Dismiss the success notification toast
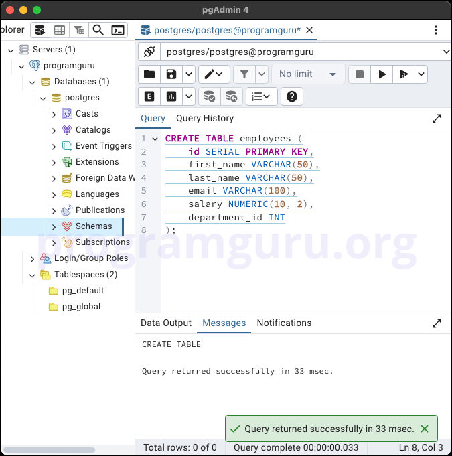This screenshot has width=452, height=456. (x=425, y=429)
